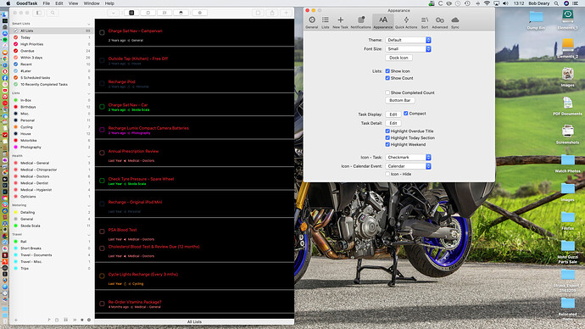Open the chevron dropdown in GoodTask toolbar
This screenshot has height=329, width=585.
point(113,13)
